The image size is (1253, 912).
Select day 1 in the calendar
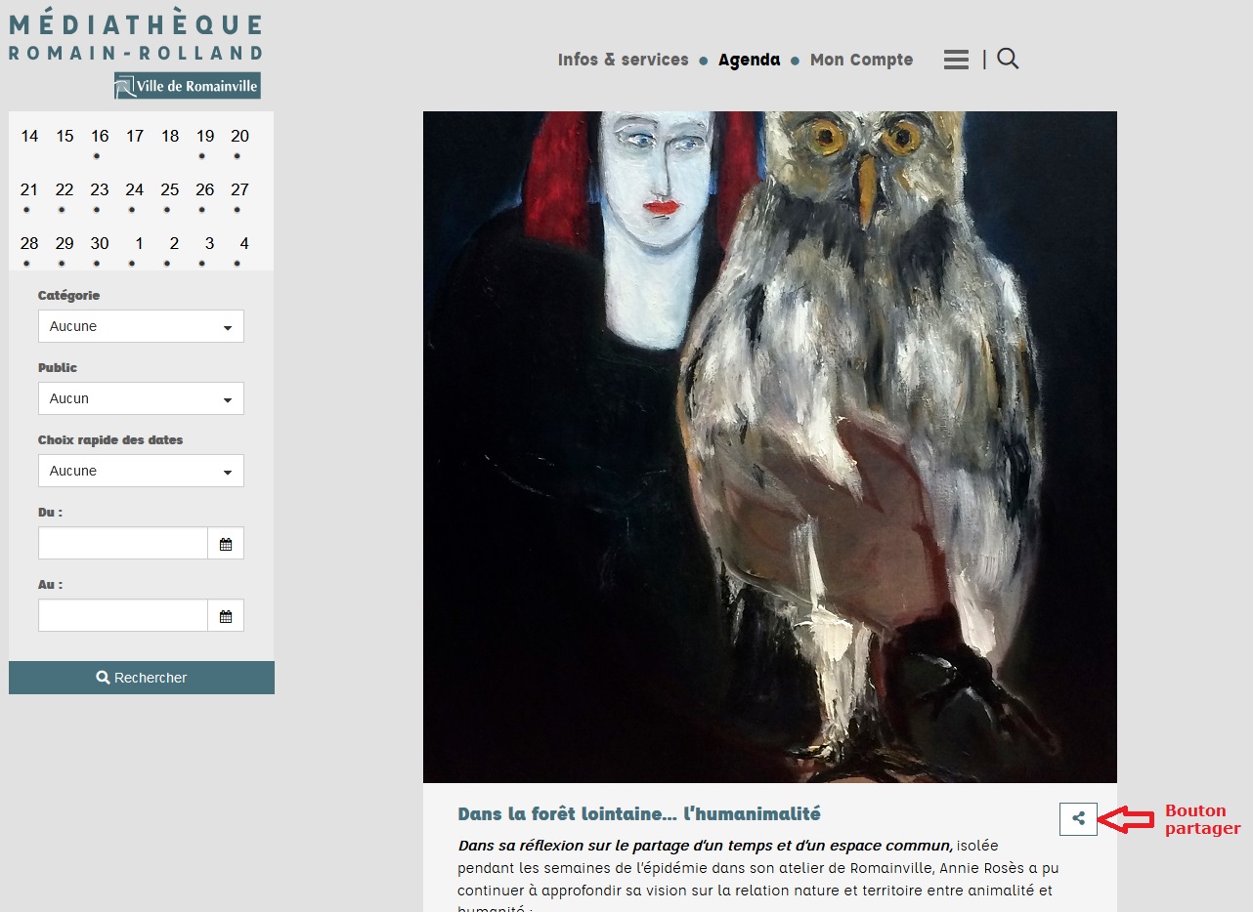139,244
